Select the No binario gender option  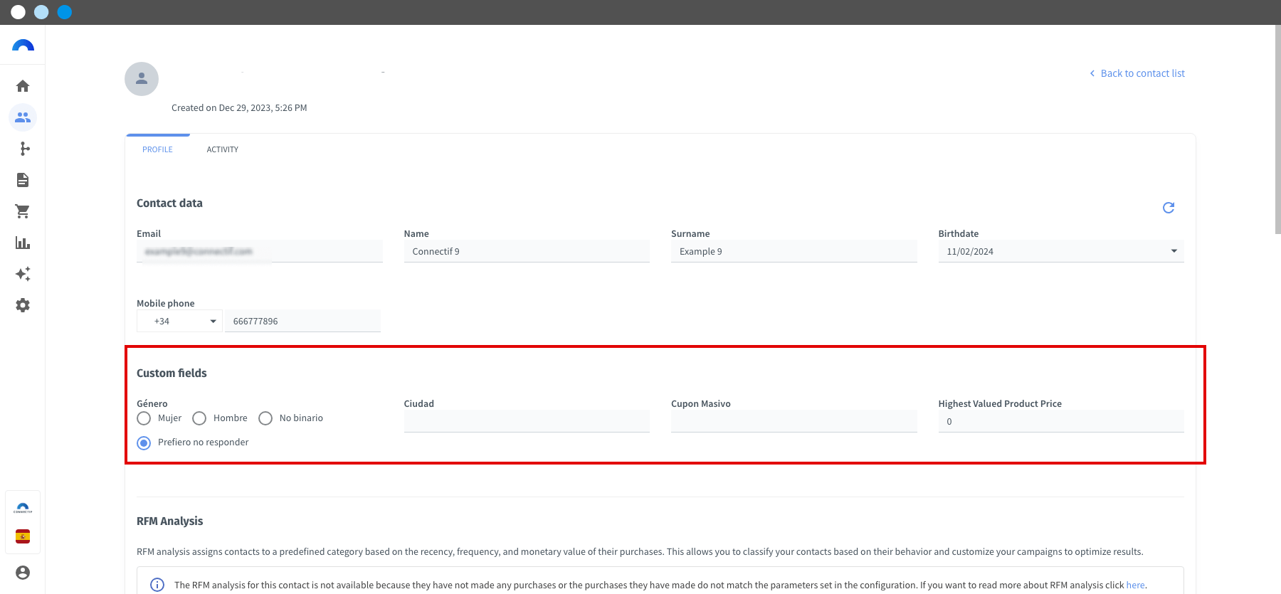pyautogui.click(x=265, y=418)
